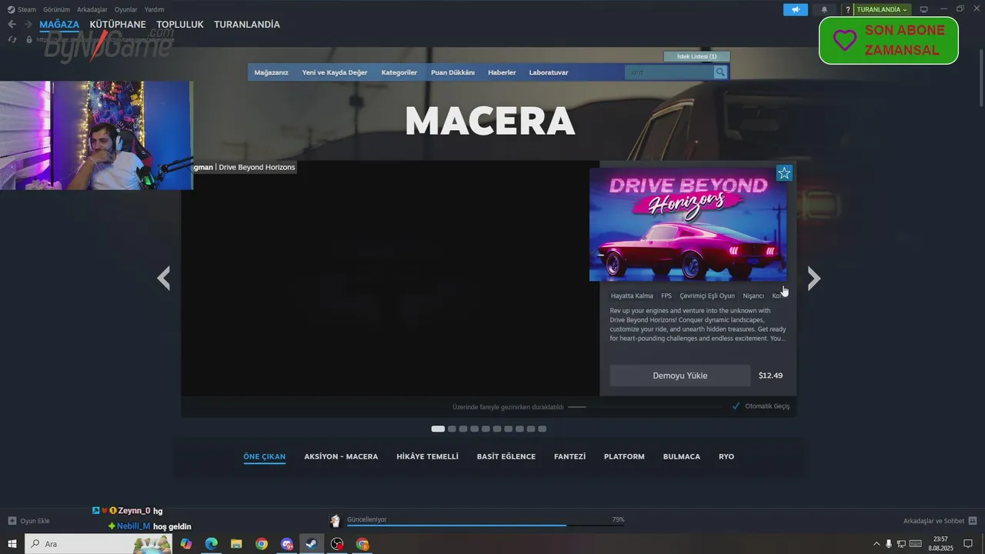The image size is (985, 554).
Task: Open the Windows notification center
Action: (968, 544)
